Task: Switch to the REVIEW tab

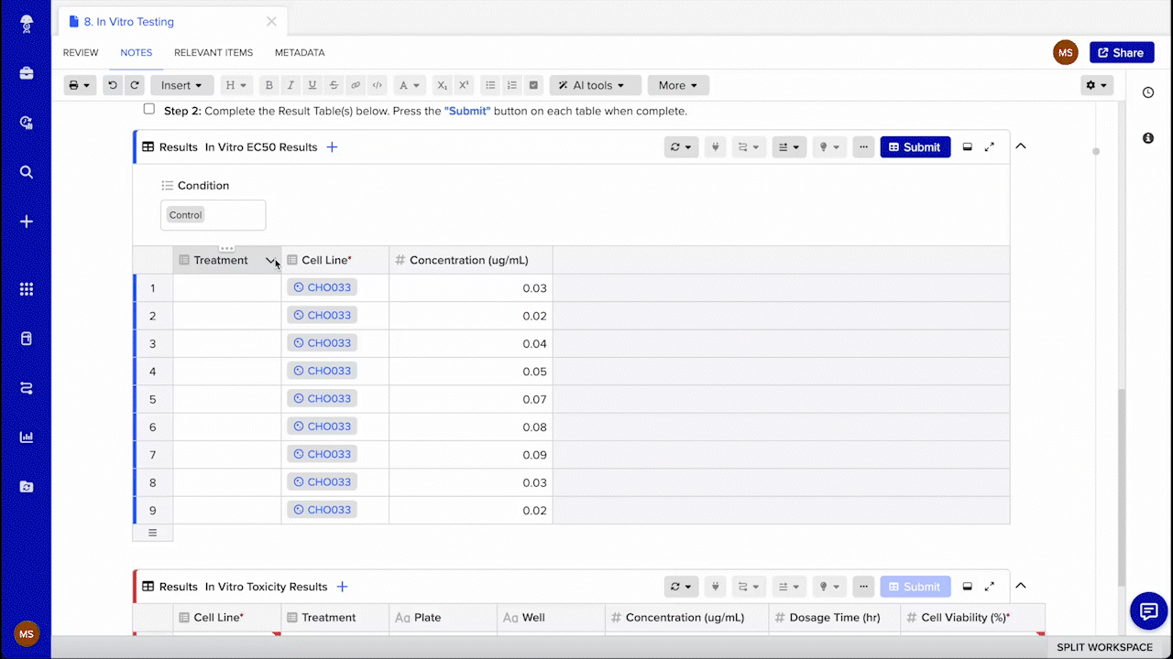Action: click(81, 53)
